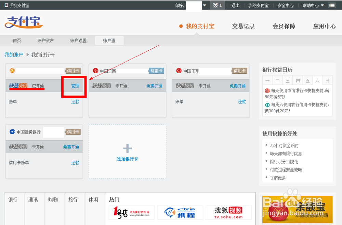This screenshot has height=225, width=342.
Task: Click 72小时资金赔付 list item
Action: 284,146
